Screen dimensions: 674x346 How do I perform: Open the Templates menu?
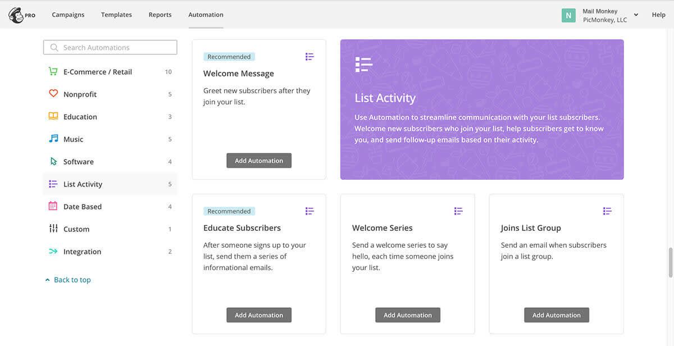click(116, 15)
